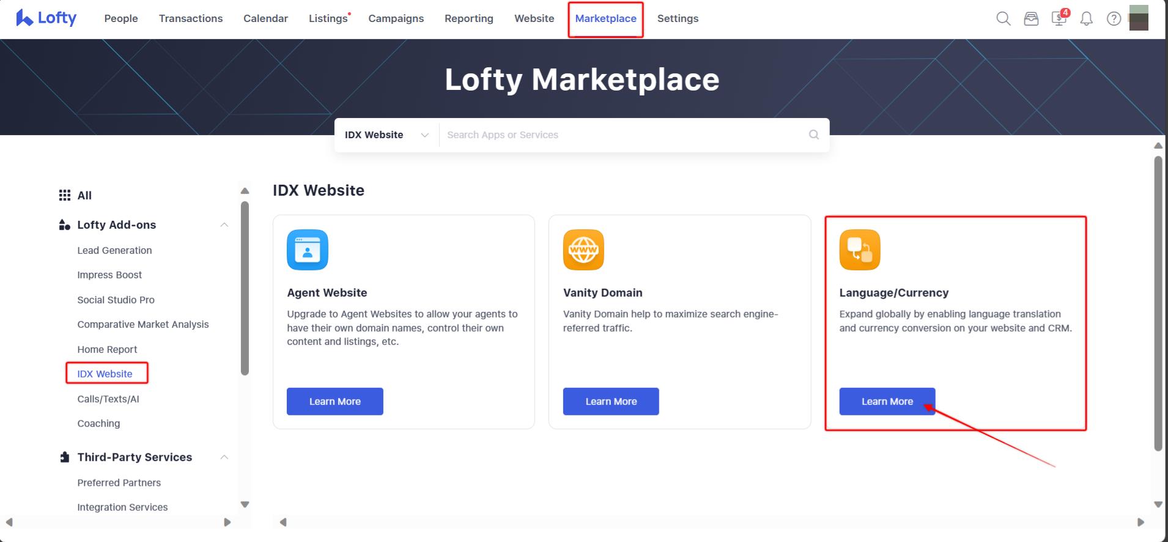Click the Third-Party Services puzzle icon
Image resolution: width=1168 pixels, height=542 pixels.
tap(65, 457)
